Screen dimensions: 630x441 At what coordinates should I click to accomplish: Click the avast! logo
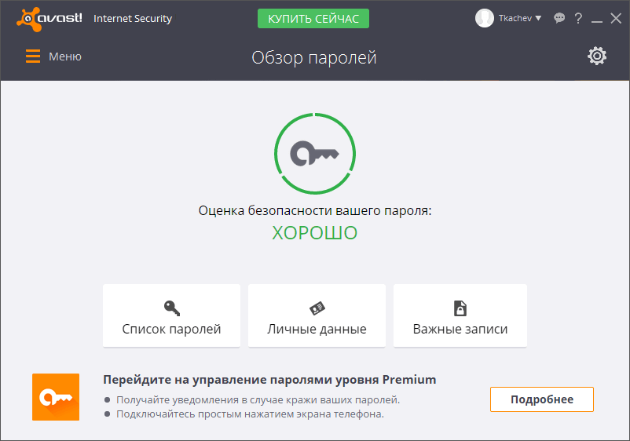pyautogui.click(x=49, y=19)
